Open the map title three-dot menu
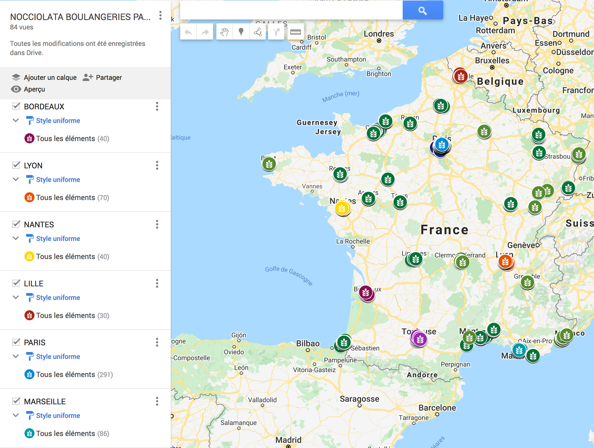 point(160,15)
